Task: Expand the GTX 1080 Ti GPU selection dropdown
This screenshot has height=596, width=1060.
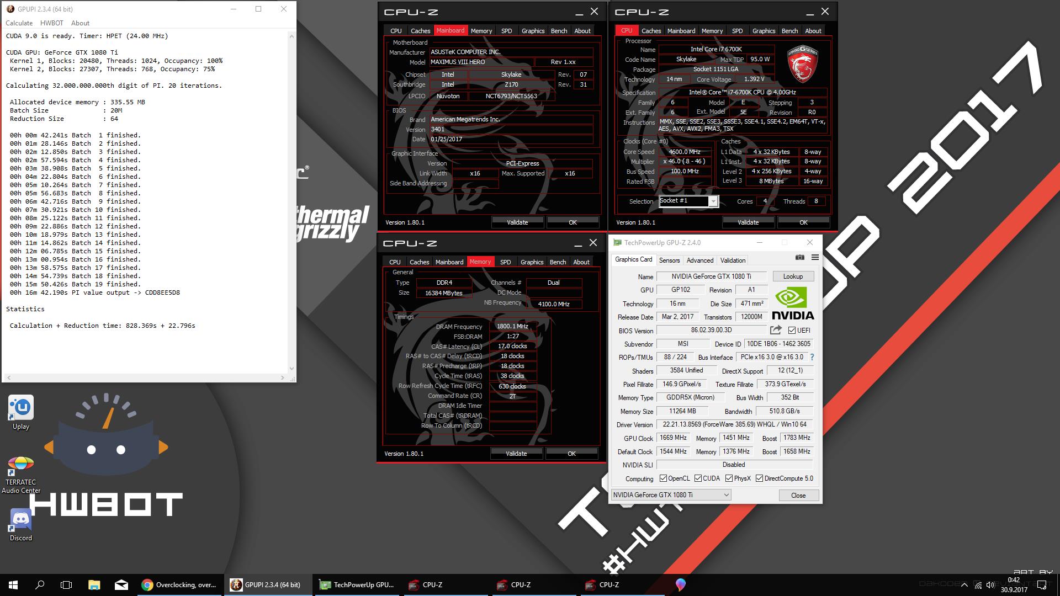Action: pos(671,495)
